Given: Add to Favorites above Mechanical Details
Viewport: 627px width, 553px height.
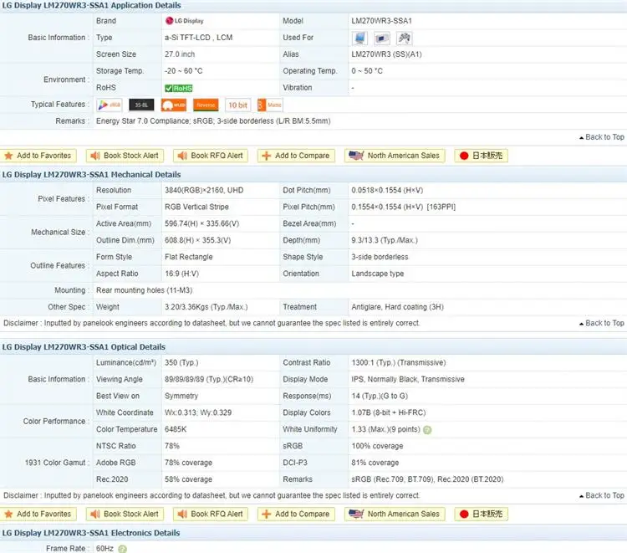Looking at the screenshot, I should pos(38,156).
